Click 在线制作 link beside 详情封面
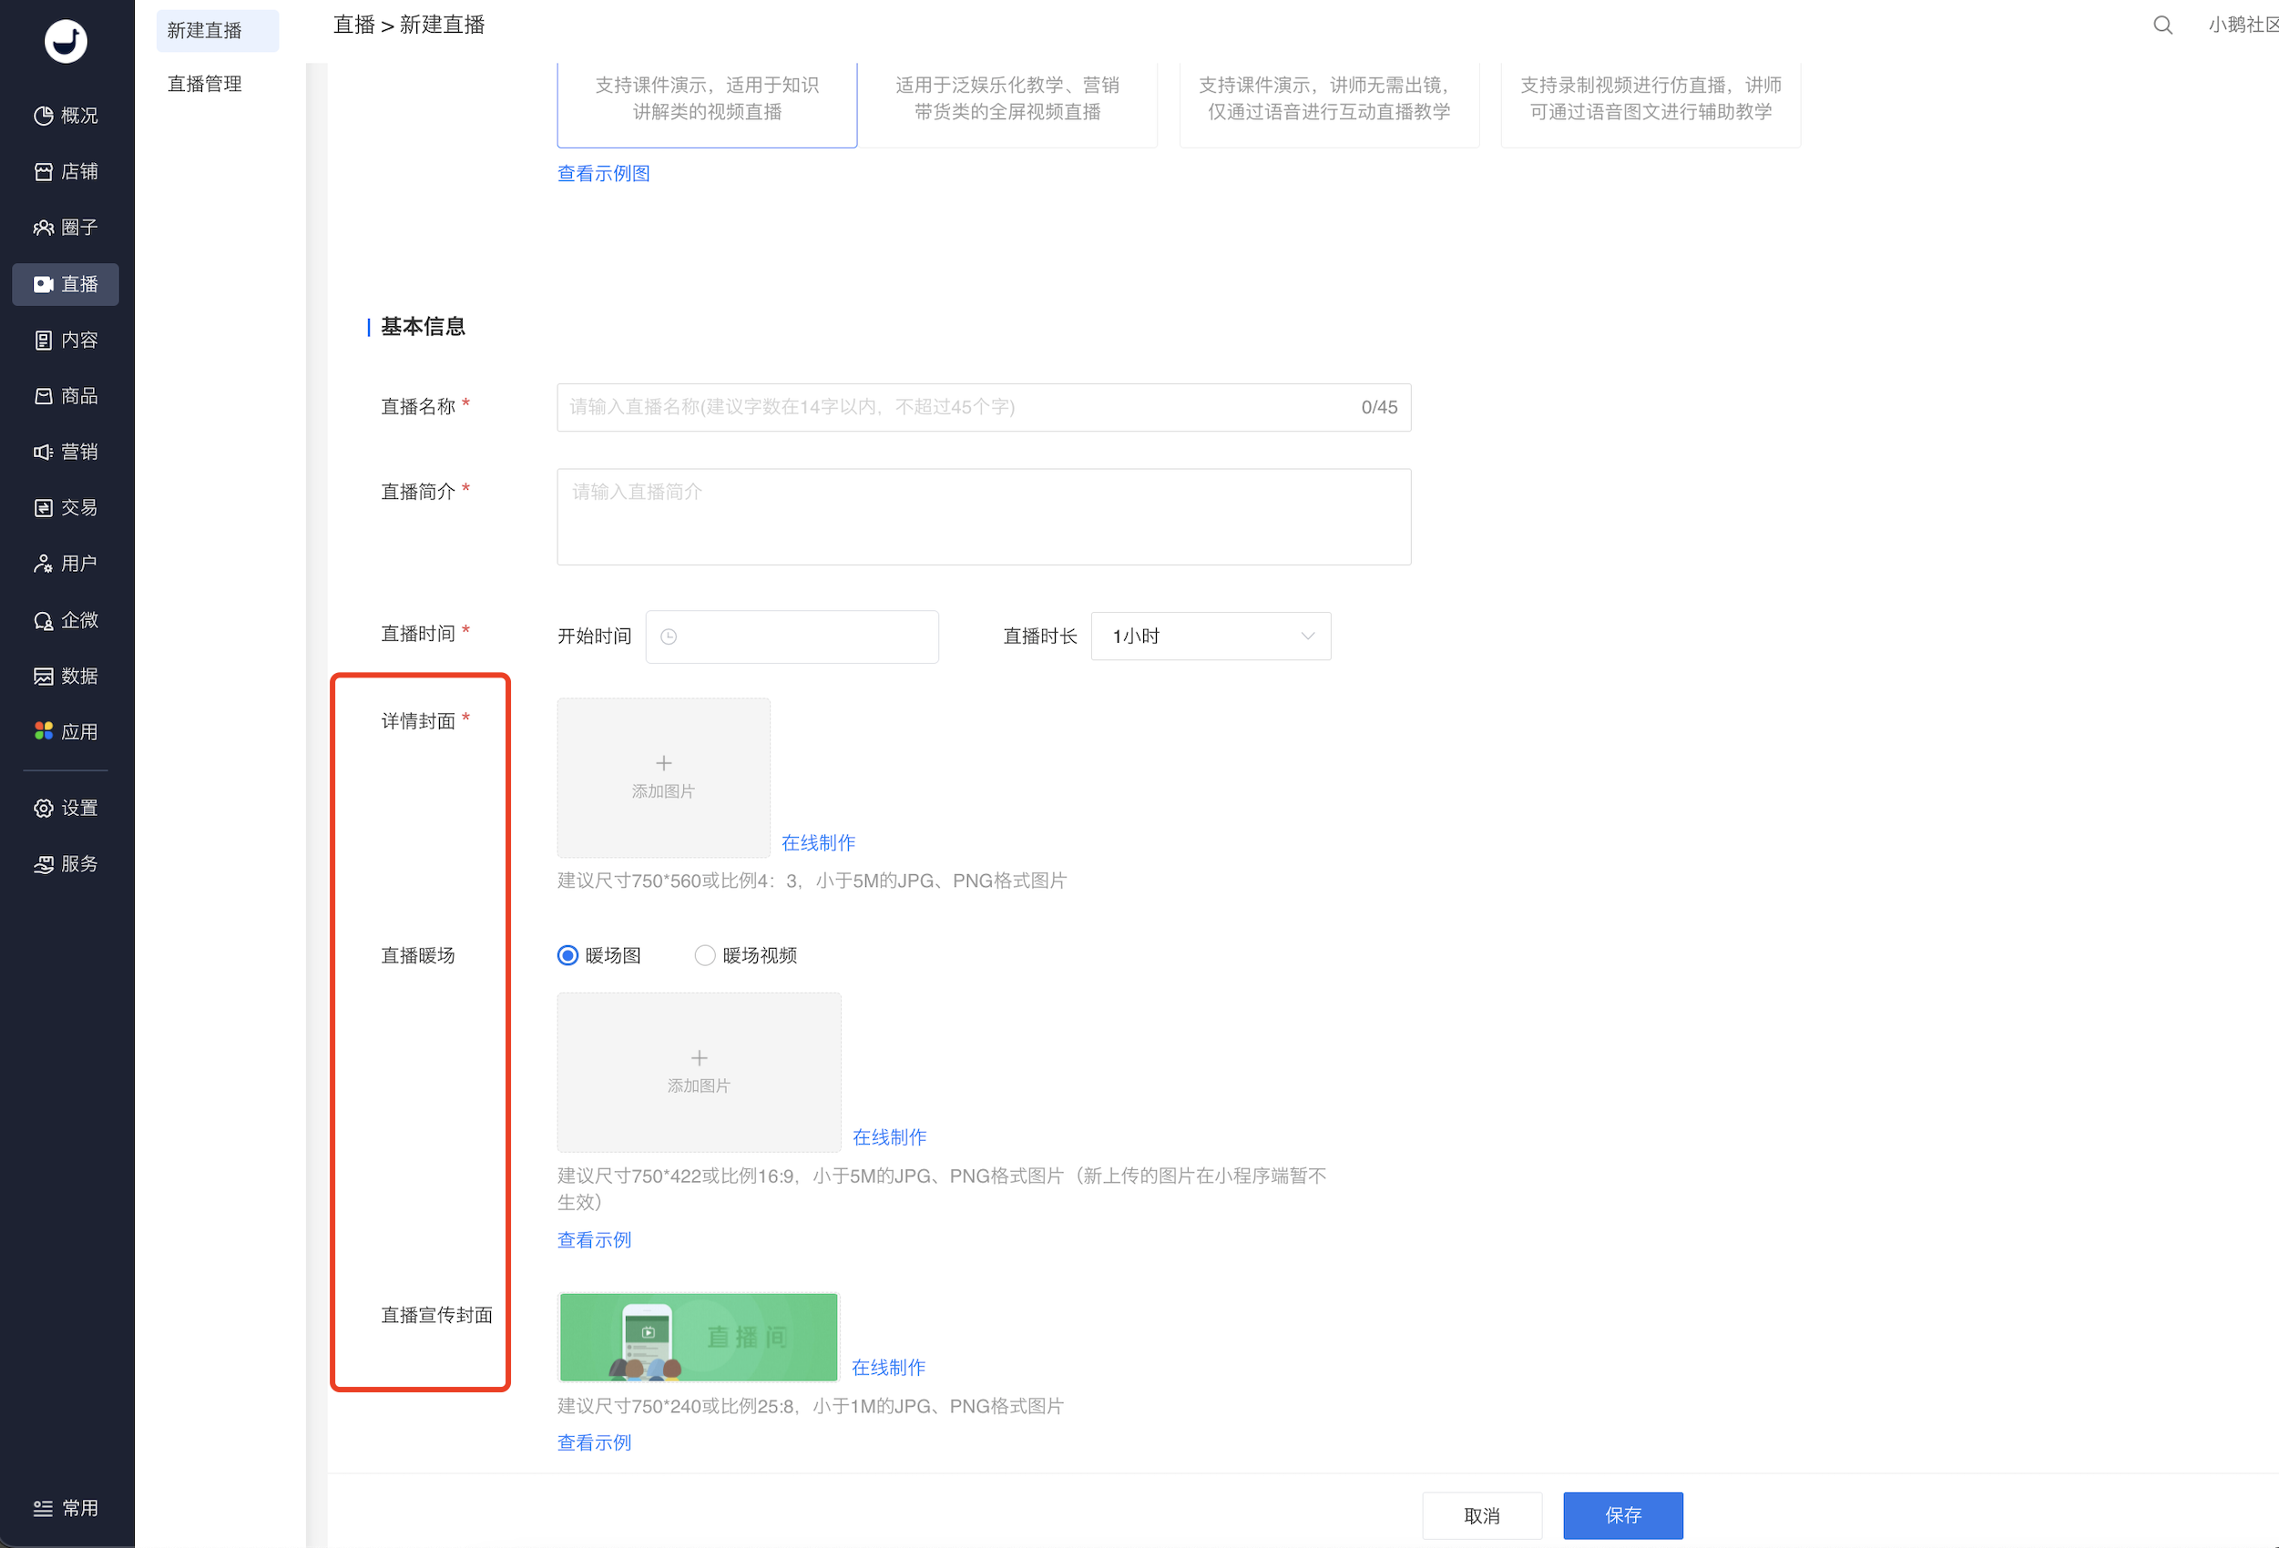 coord(818,842)
